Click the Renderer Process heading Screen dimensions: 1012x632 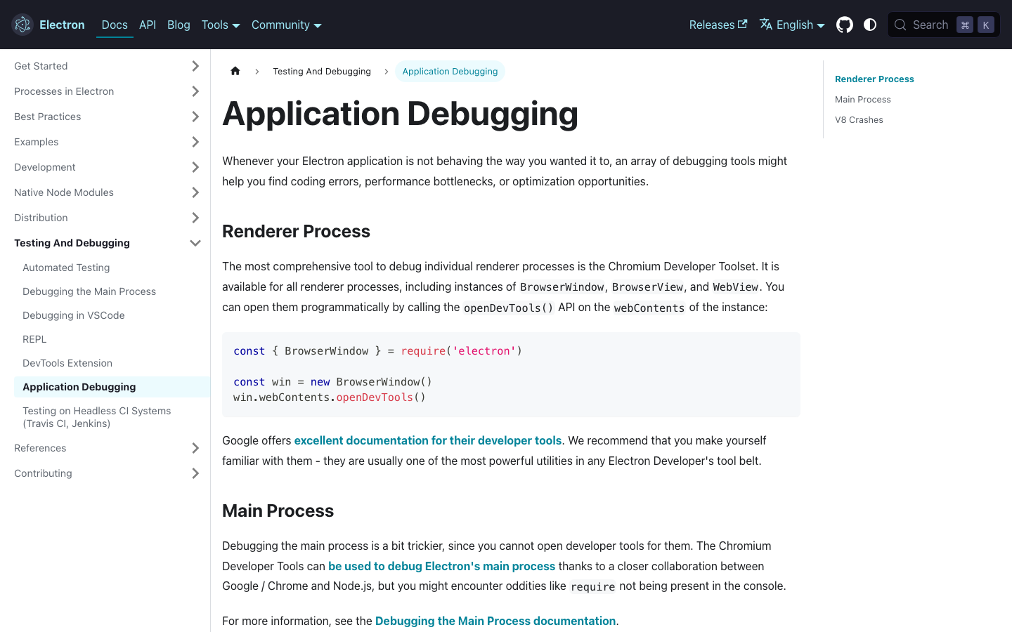pos(296,231)
